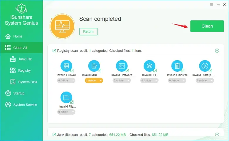Collapse the Junk file scan result section
Image resolution: width=229 pixels, height=141 pixels.
[x=217, y=135]
